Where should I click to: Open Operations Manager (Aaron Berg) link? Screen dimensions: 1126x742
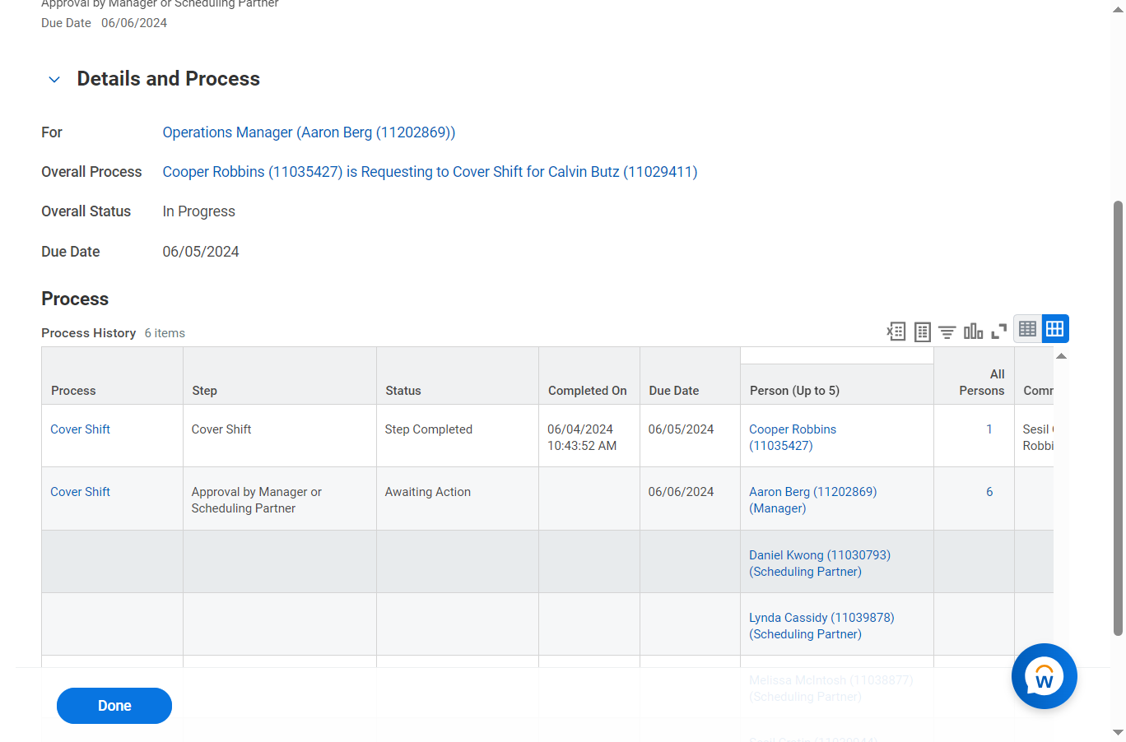click(309, 132)
